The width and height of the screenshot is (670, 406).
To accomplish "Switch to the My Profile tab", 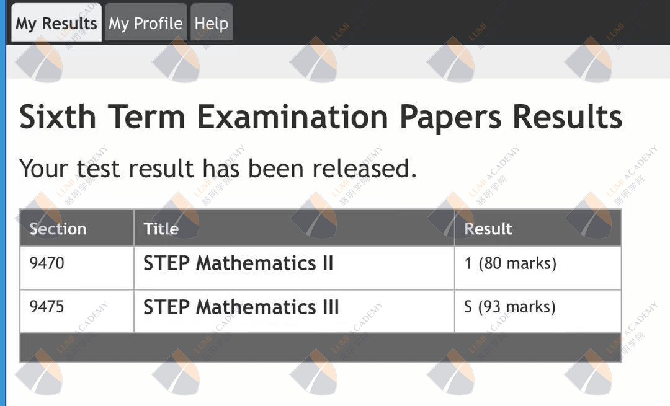I will (x=145, y=24).
